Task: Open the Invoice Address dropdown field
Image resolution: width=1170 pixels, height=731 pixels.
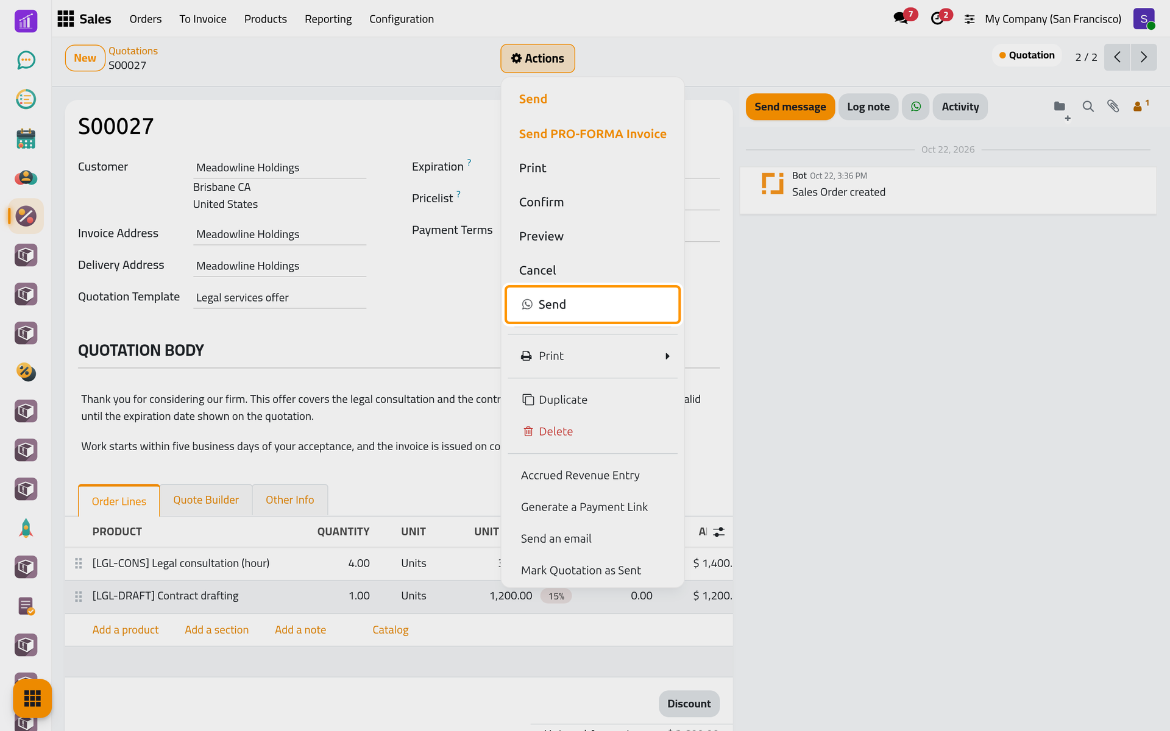Action: click(280, 234)
